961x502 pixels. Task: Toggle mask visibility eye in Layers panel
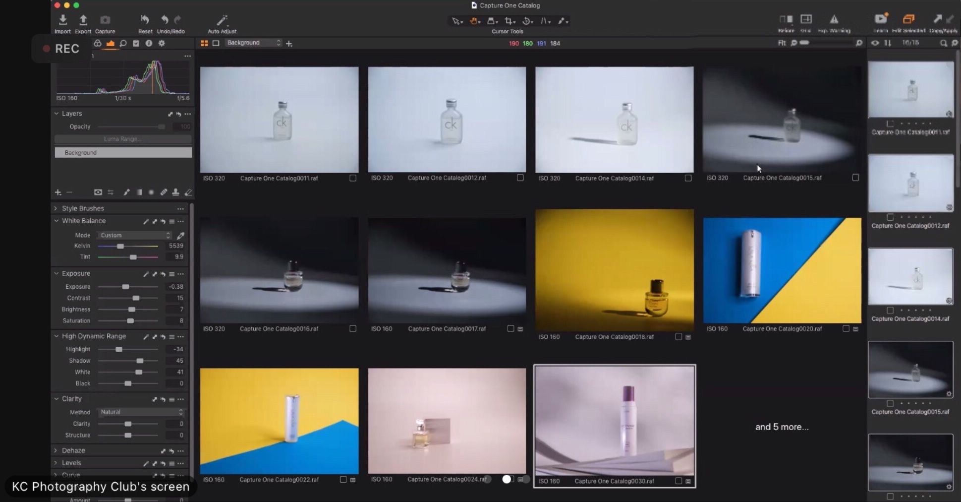point(98,192)
